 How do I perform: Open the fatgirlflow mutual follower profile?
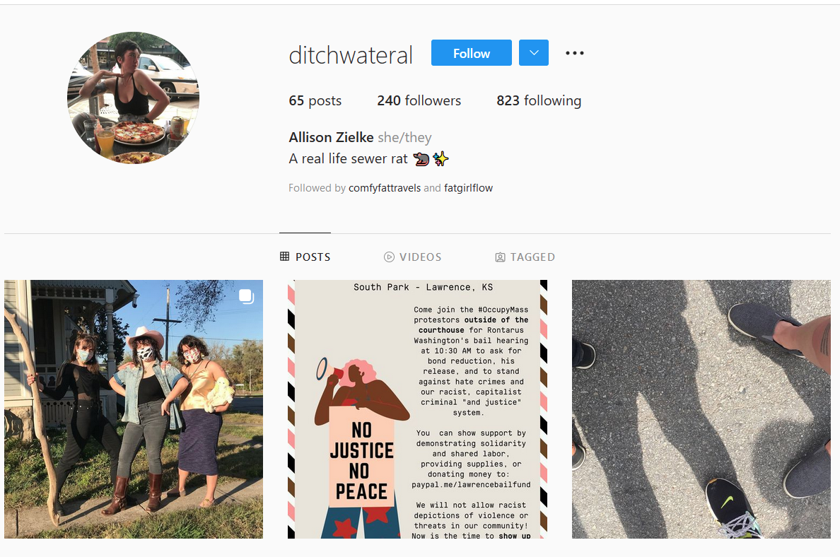[x=468, y=188]
